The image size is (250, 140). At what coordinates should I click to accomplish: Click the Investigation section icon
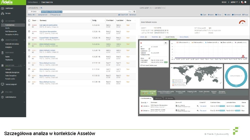point(2,40)
